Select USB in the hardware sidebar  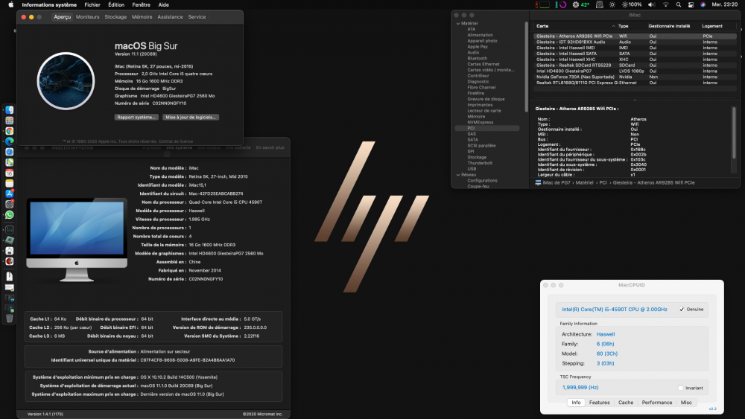pyautogui.click(x=472, y=169)
